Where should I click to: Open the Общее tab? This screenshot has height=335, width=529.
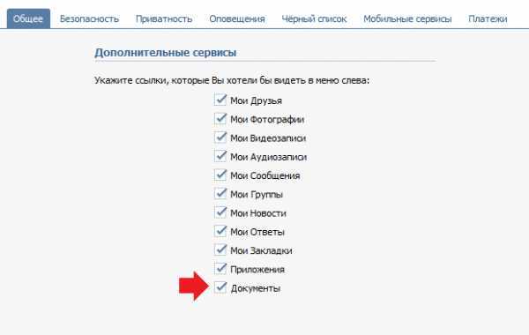[28, 19]
